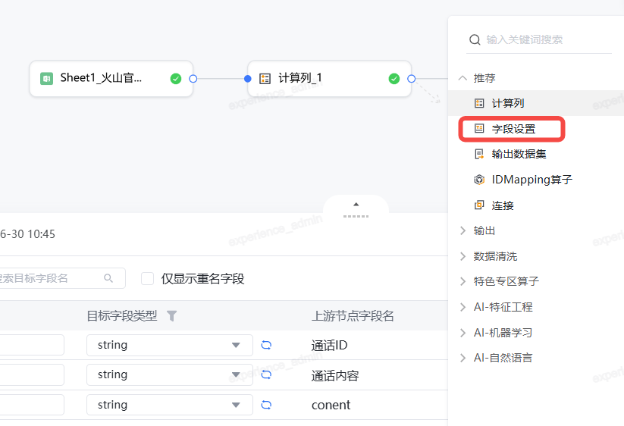Click the 6-30 10:45 timestamp
Image resolution: width=624 pixels, height=426 pixels.
pyautogui.click(x=27, y=234)
